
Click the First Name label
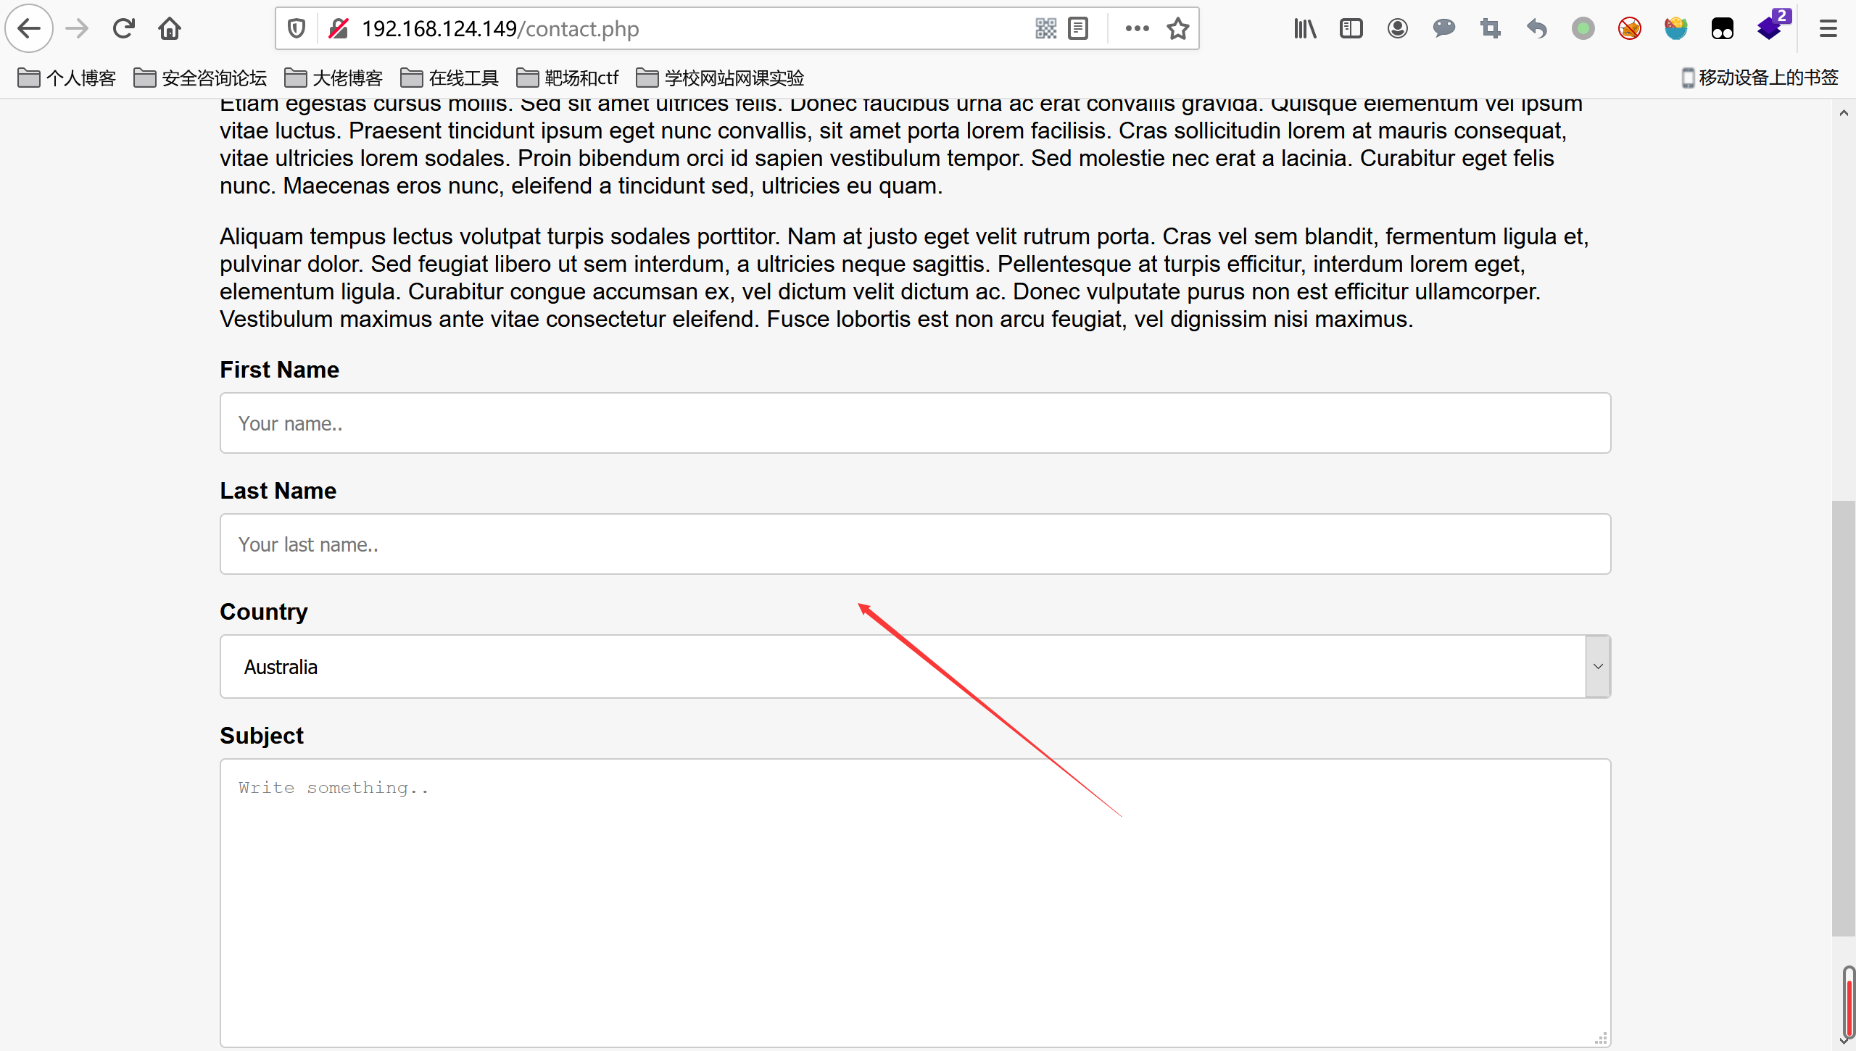pos(279,370)
